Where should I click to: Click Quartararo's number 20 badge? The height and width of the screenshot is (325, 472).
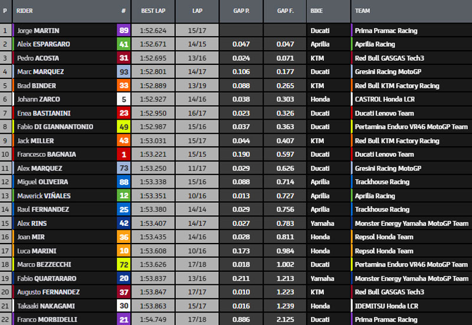point(124,278)
